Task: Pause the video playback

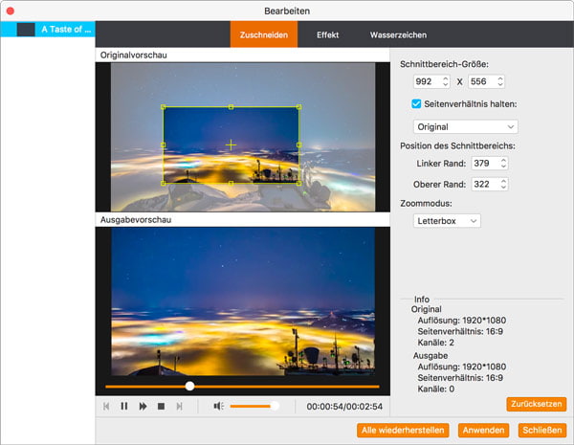Action: pyautogui.click(x=124, y=406)
